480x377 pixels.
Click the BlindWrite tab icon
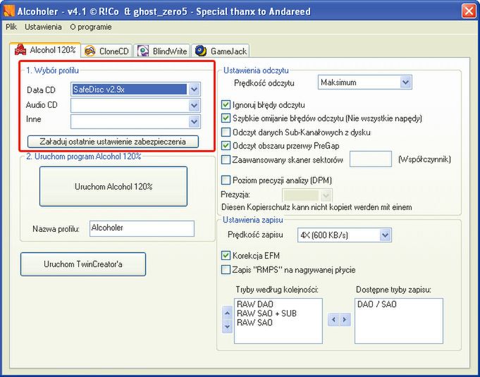point(142,51)
